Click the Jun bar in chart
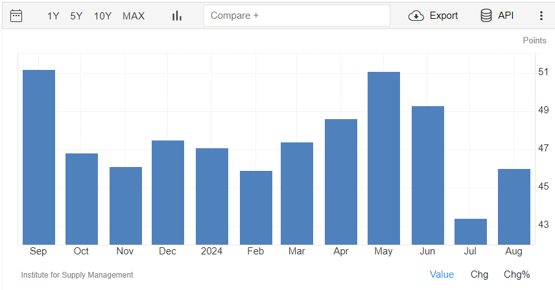Image resolution: width=555 pixels, height=290 pixels. (x=427, y=175)
